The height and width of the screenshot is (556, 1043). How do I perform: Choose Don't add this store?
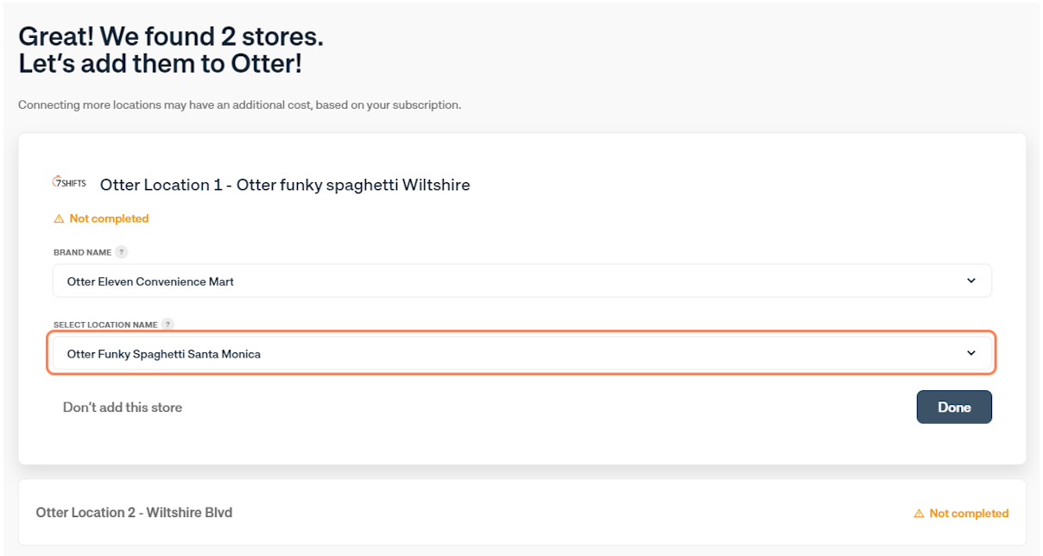(x=123, y=408)
